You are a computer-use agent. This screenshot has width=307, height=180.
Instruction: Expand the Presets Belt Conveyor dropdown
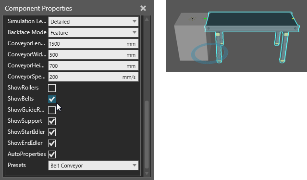click(93, 166)
